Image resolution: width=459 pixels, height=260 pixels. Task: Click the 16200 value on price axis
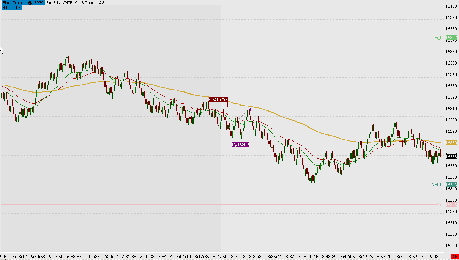point(451,234)
